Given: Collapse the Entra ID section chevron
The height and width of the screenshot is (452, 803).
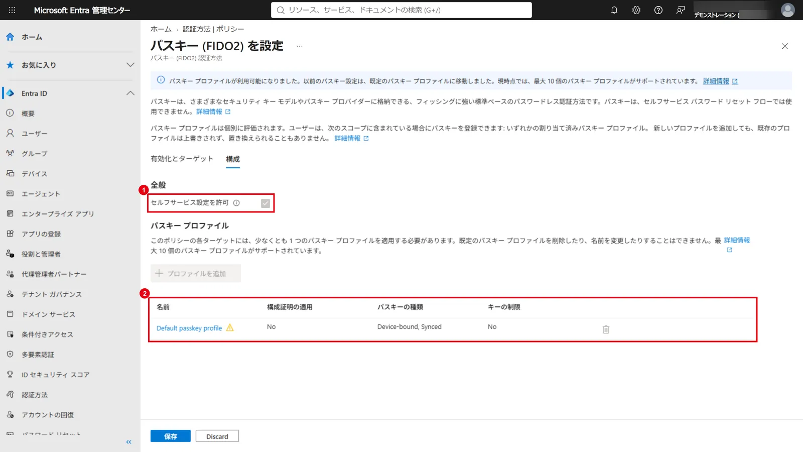Looking at the screenshot, I should pyautogui.click(x=130, y=93).
